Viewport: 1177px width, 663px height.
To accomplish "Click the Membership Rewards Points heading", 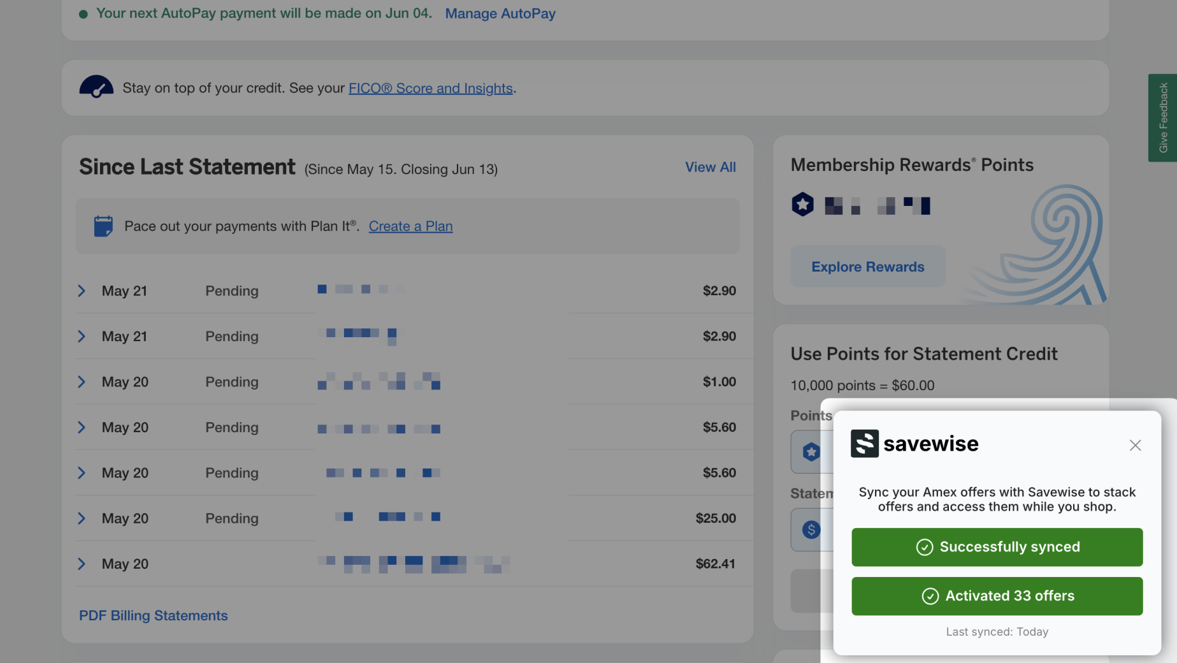I will [912, 165].
